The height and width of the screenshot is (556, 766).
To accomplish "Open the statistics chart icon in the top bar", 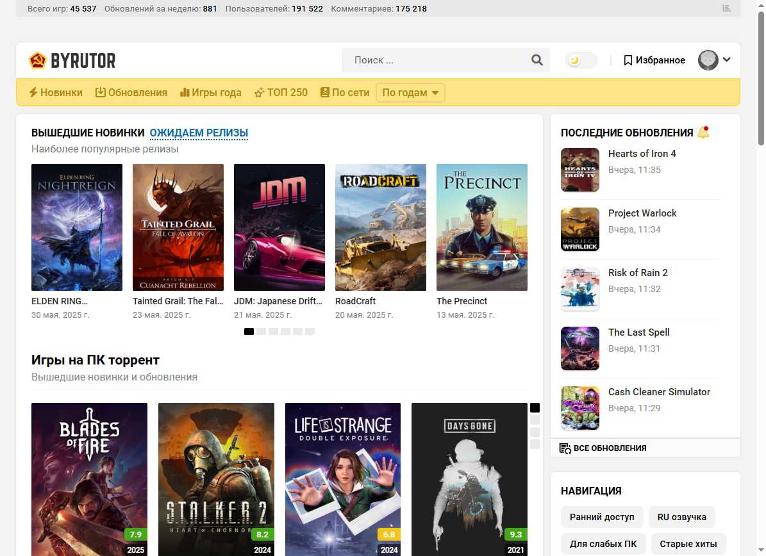I will point(726,8).
